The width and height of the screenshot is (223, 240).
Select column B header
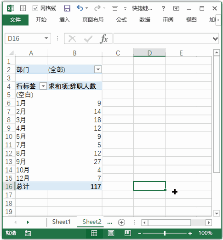74,53
